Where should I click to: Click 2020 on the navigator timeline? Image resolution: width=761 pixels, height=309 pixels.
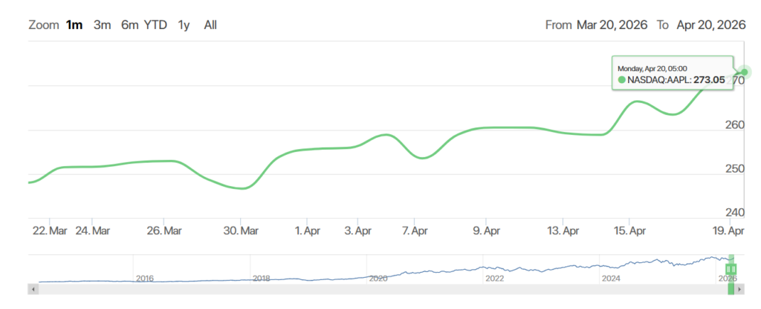click(x=378, y=278)
